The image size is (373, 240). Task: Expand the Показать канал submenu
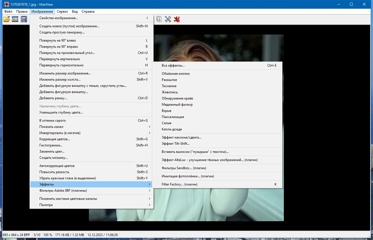92,127
